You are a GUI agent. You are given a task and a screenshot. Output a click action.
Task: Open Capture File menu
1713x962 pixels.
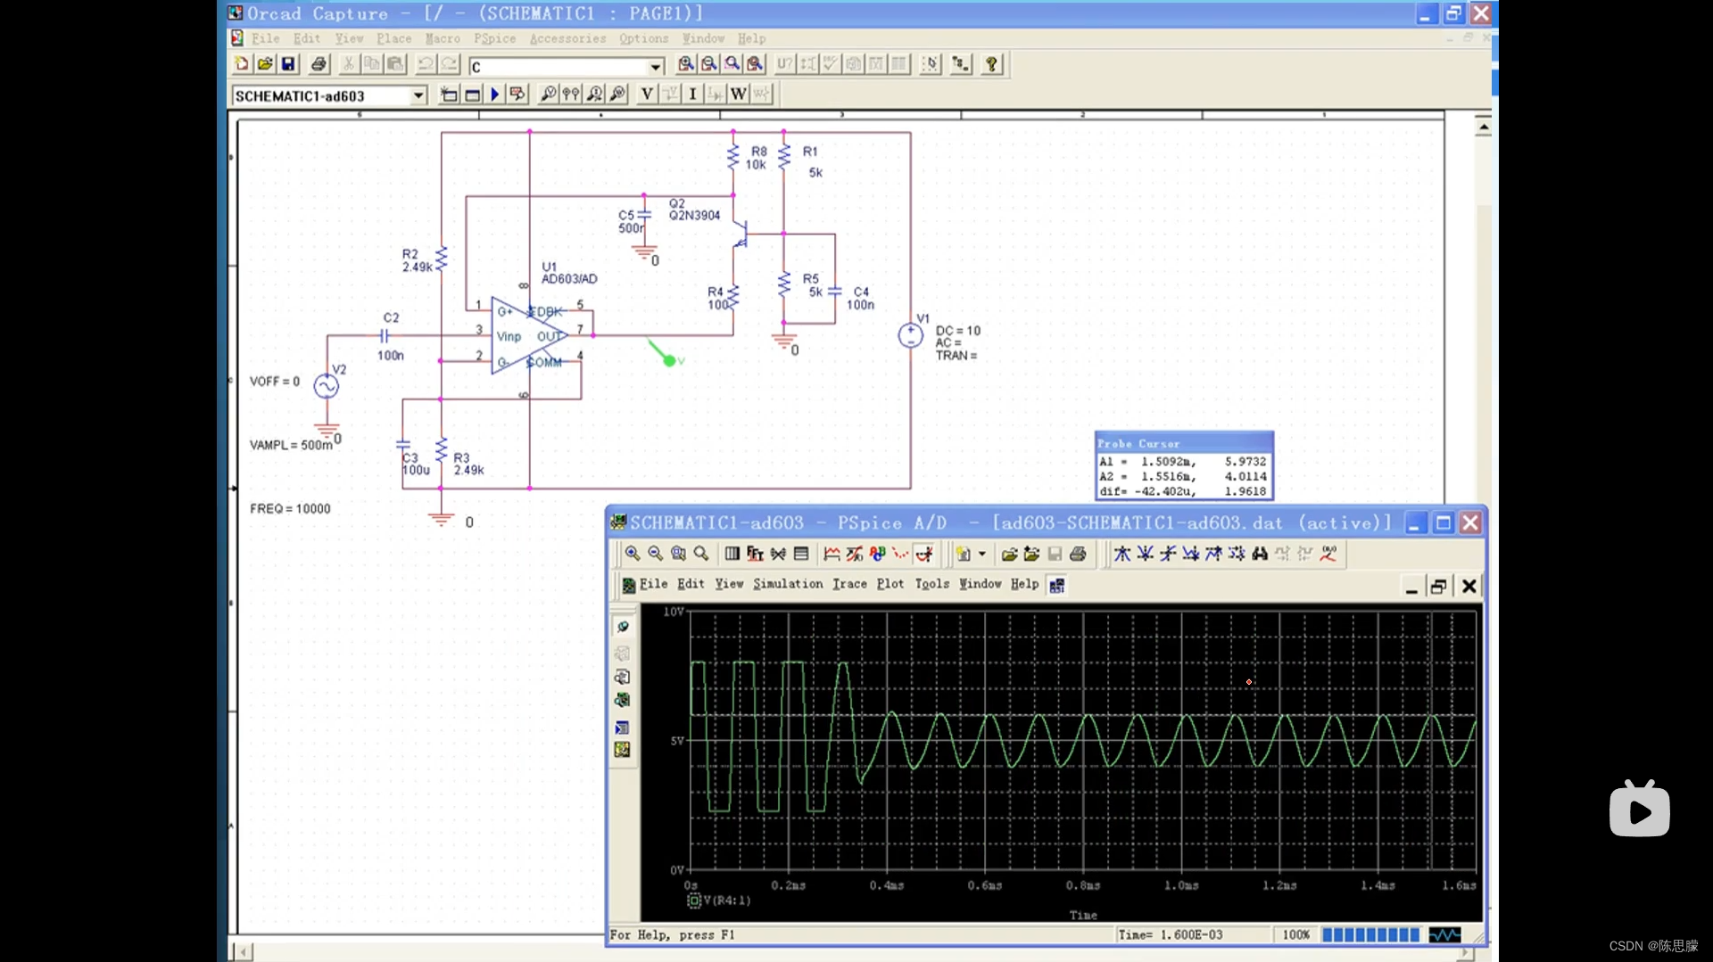click(x=266, y=38)
